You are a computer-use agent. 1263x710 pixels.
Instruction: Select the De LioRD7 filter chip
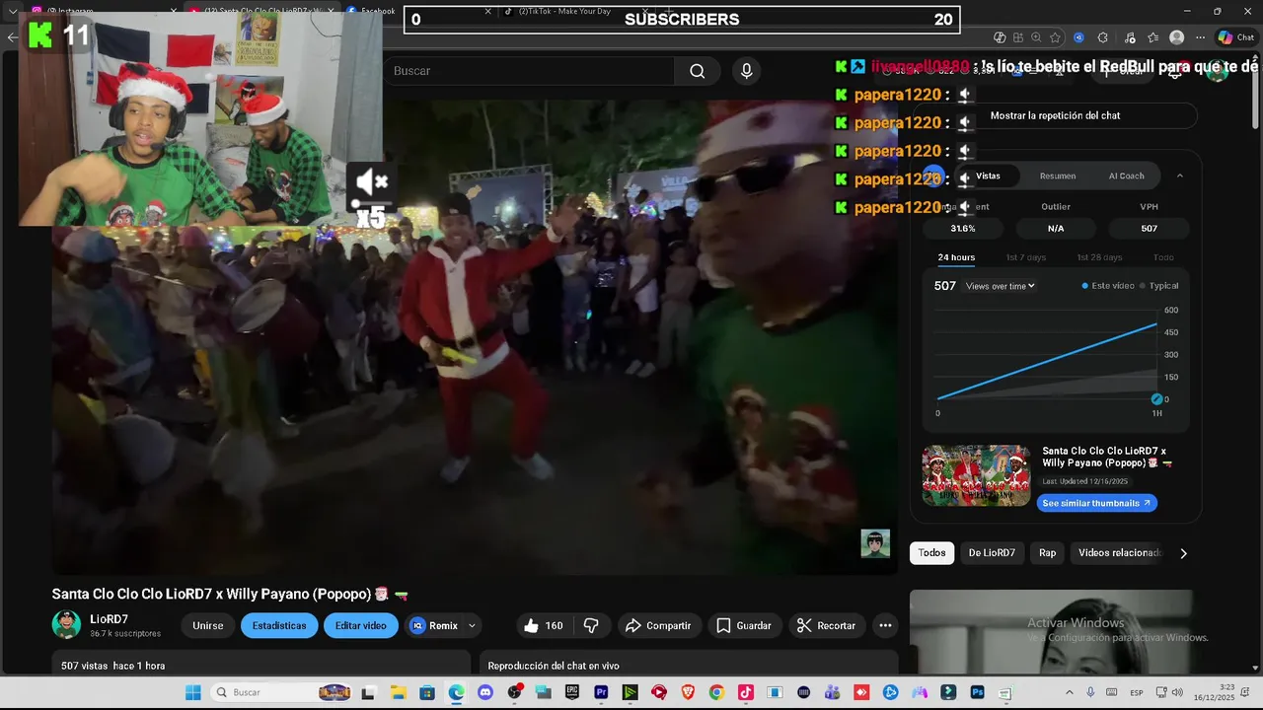tap(992, 553)
